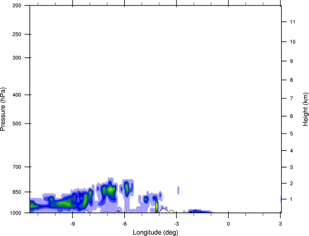The height and width of the screenshot is (236, 309).
Task: Click the narrow yellow-green column near longitude -4
Action: (157, 206)
